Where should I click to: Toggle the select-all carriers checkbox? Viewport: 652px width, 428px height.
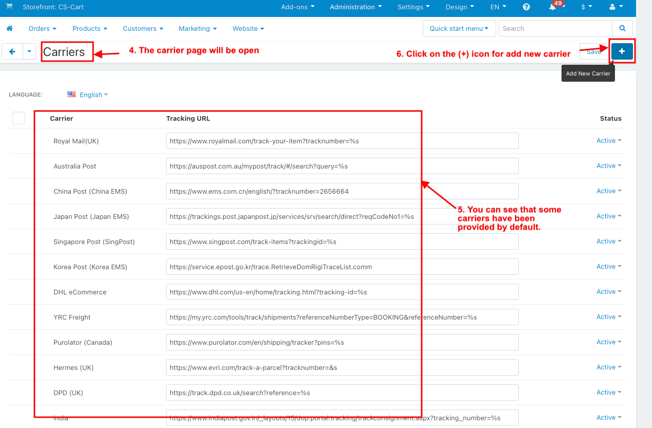(19, 118)
